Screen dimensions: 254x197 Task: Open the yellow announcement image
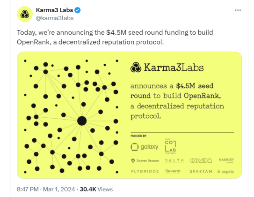[129, 115]
